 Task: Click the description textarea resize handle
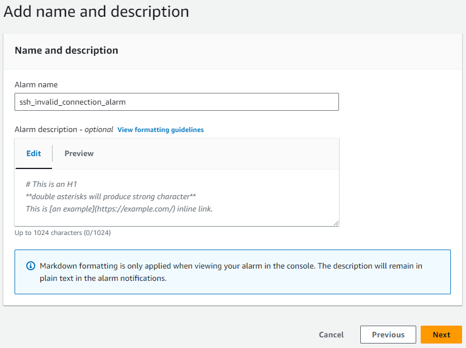[336, 223]
